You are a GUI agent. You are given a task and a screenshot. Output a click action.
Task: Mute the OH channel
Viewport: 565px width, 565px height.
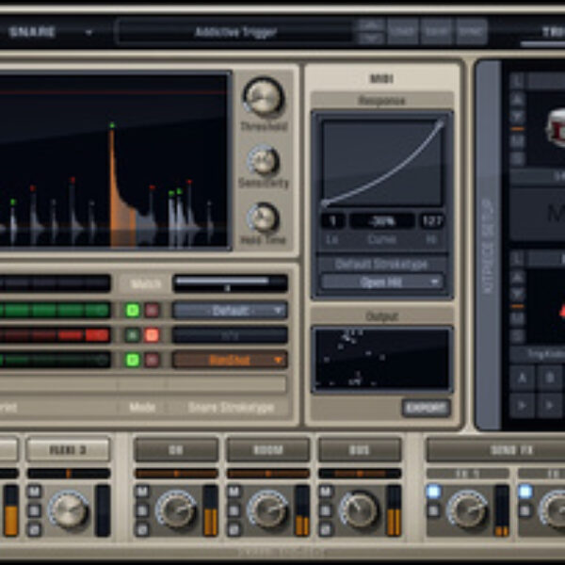[x=142, y=492]
